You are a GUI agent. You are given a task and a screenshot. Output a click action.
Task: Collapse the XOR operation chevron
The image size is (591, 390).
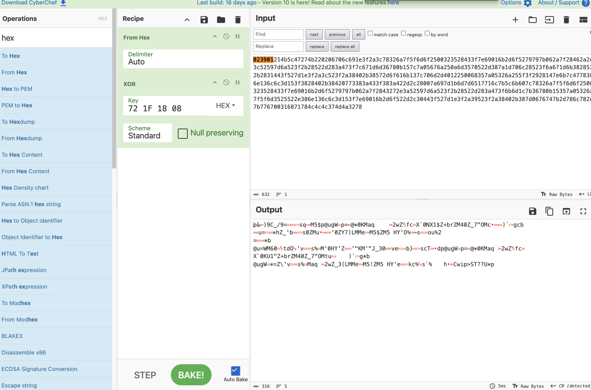coord(215,83)
